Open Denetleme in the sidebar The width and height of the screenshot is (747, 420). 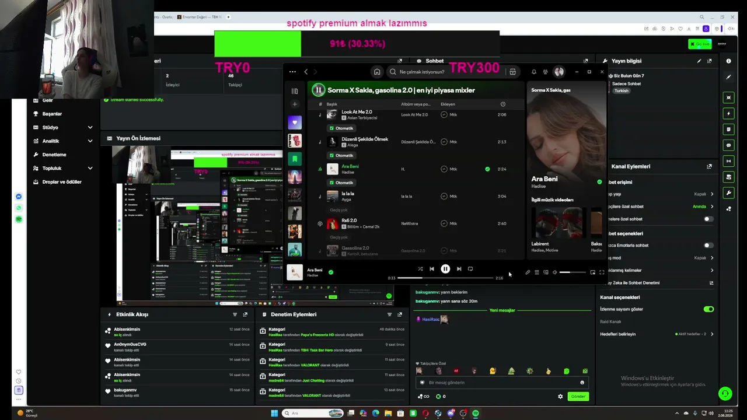(x=54, y=155)
